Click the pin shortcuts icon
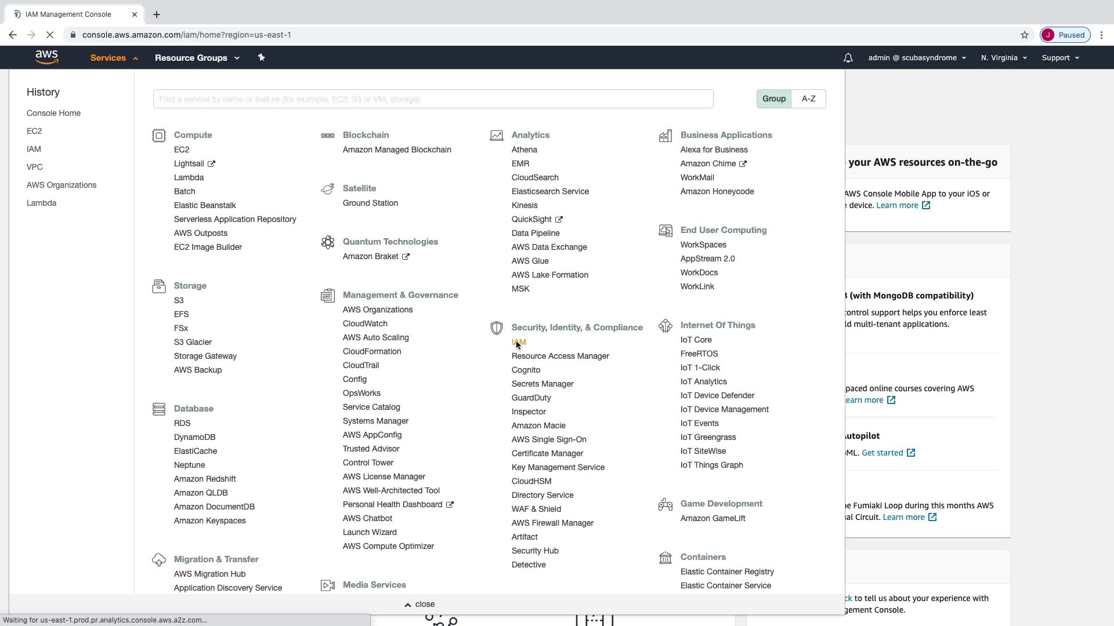 click(x=261, y=57)
